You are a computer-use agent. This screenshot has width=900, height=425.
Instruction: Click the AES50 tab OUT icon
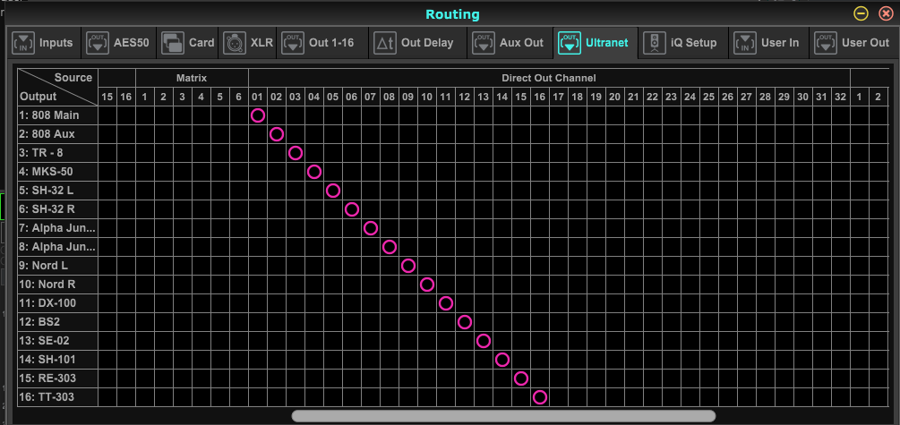tap(98, 43)
